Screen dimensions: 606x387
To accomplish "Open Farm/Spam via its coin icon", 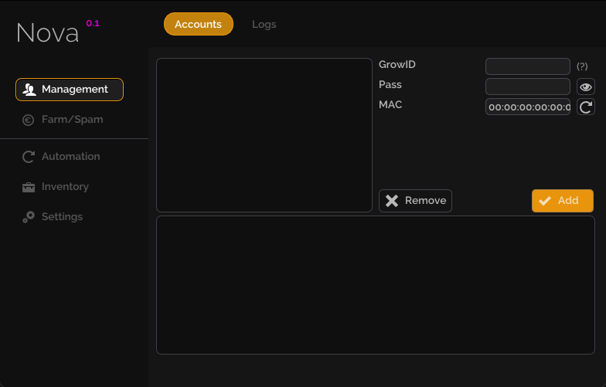I will click(29, 120).
